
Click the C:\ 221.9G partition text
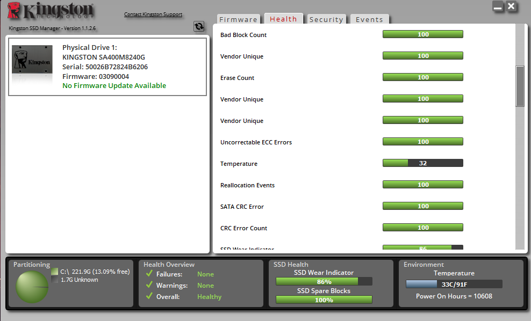point(95,271)
